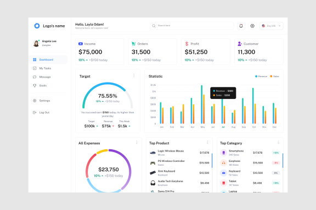This screenshot has width=316, height=210.
Task: Click the Customer person icon
Action: tap(240, 44)
